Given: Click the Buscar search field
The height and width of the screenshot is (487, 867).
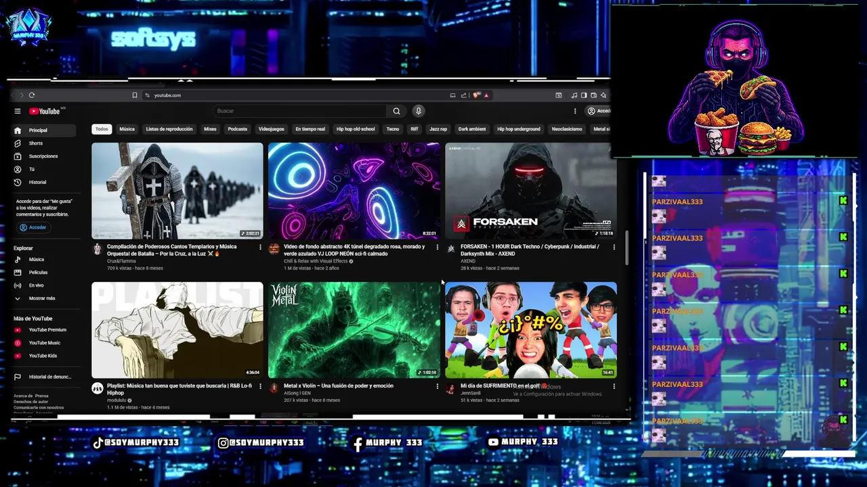Looking at the screenshot, I should pyautogui.click(x=300, y=111).
